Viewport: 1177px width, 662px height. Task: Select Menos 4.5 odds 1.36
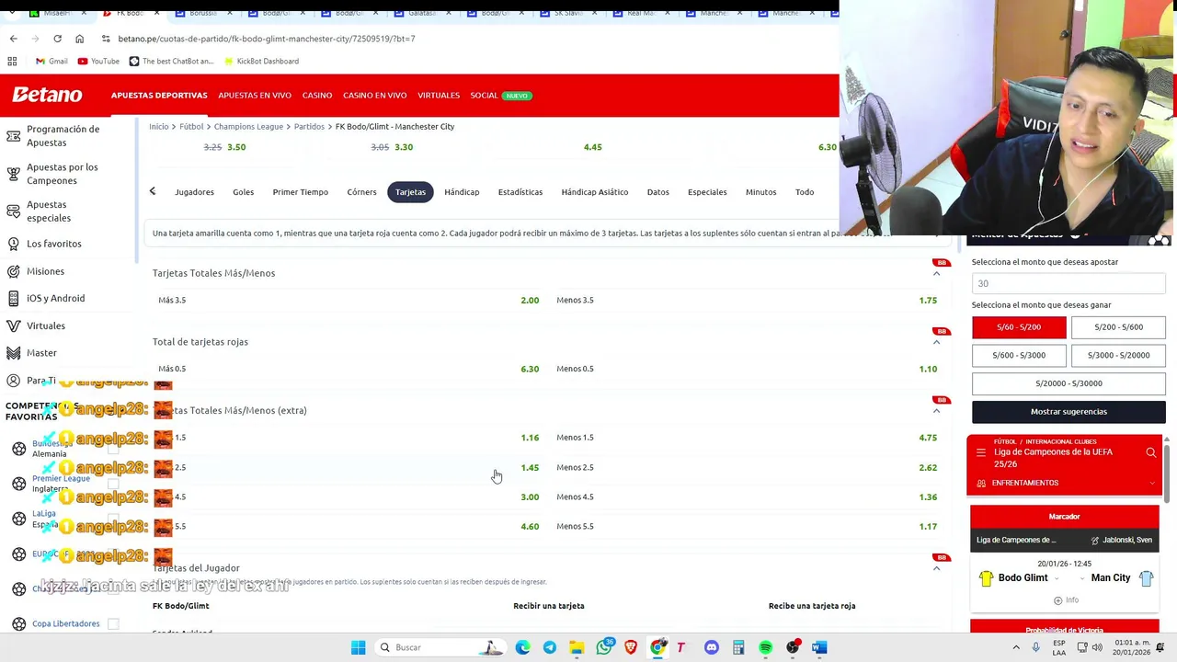pos(747,496)
